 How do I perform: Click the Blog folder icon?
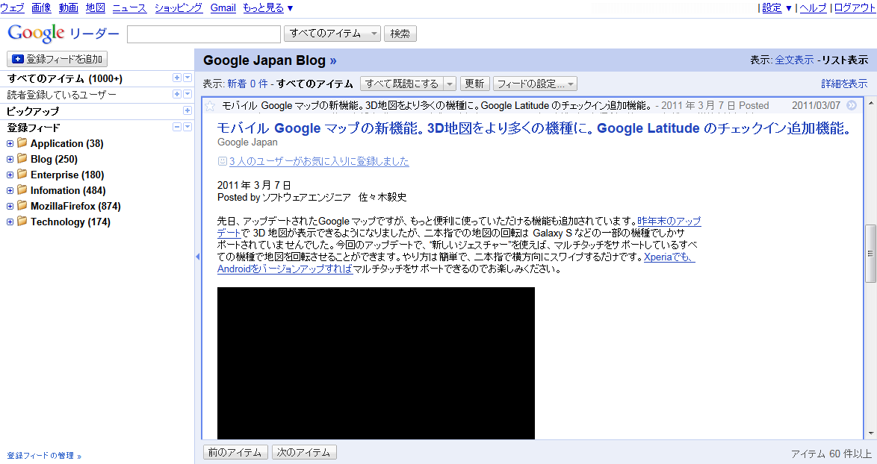22,159
